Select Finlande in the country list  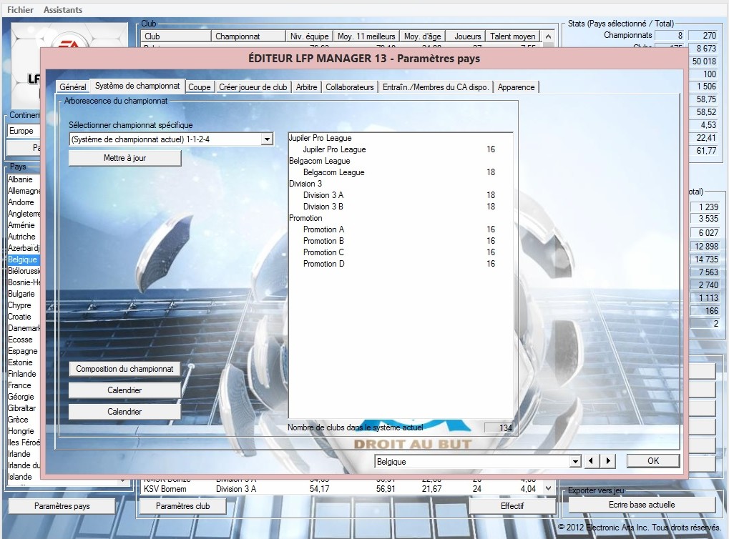(22, 374)
